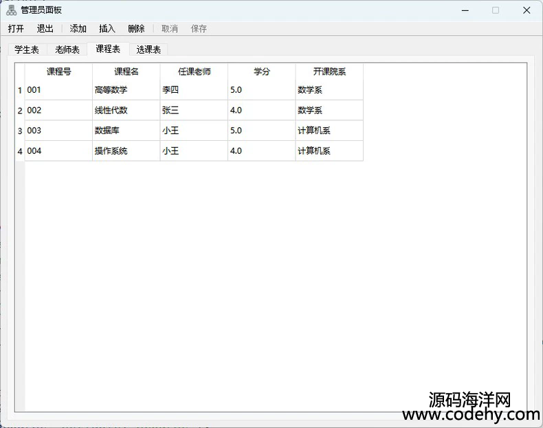Switch to the 老师表 tab
Viewport: 543px width, 428px height.
point(67,50)
